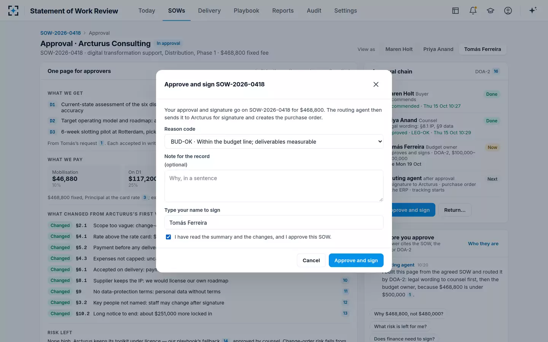Open the notifications bell
The image size is (548, 342).
473,11
